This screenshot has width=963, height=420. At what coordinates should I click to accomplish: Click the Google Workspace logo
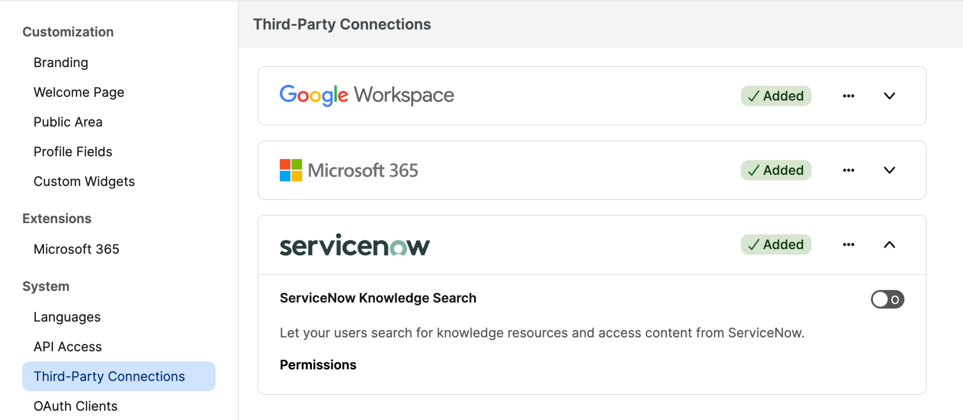click(366, 95)
